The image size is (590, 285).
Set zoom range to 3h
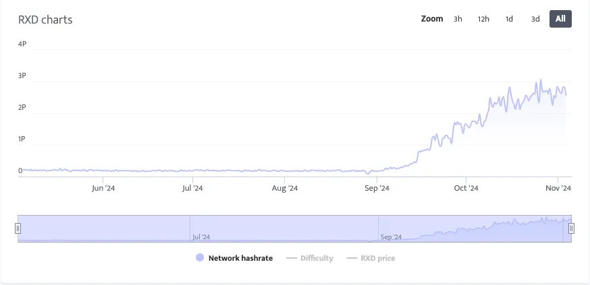(458, 19)
